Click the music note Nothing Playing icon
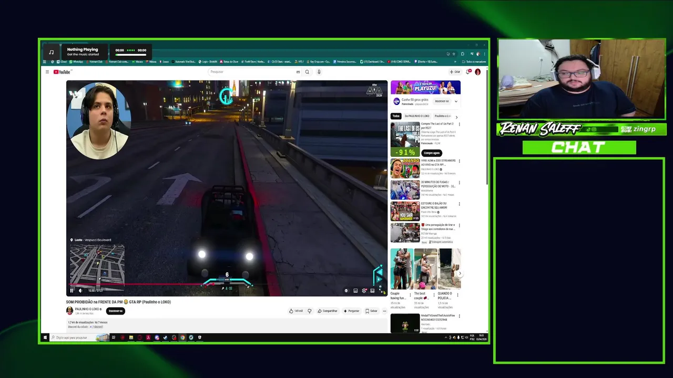Image resolution: width=673 pixels, height=378 pixels. [x=52, y=52]
